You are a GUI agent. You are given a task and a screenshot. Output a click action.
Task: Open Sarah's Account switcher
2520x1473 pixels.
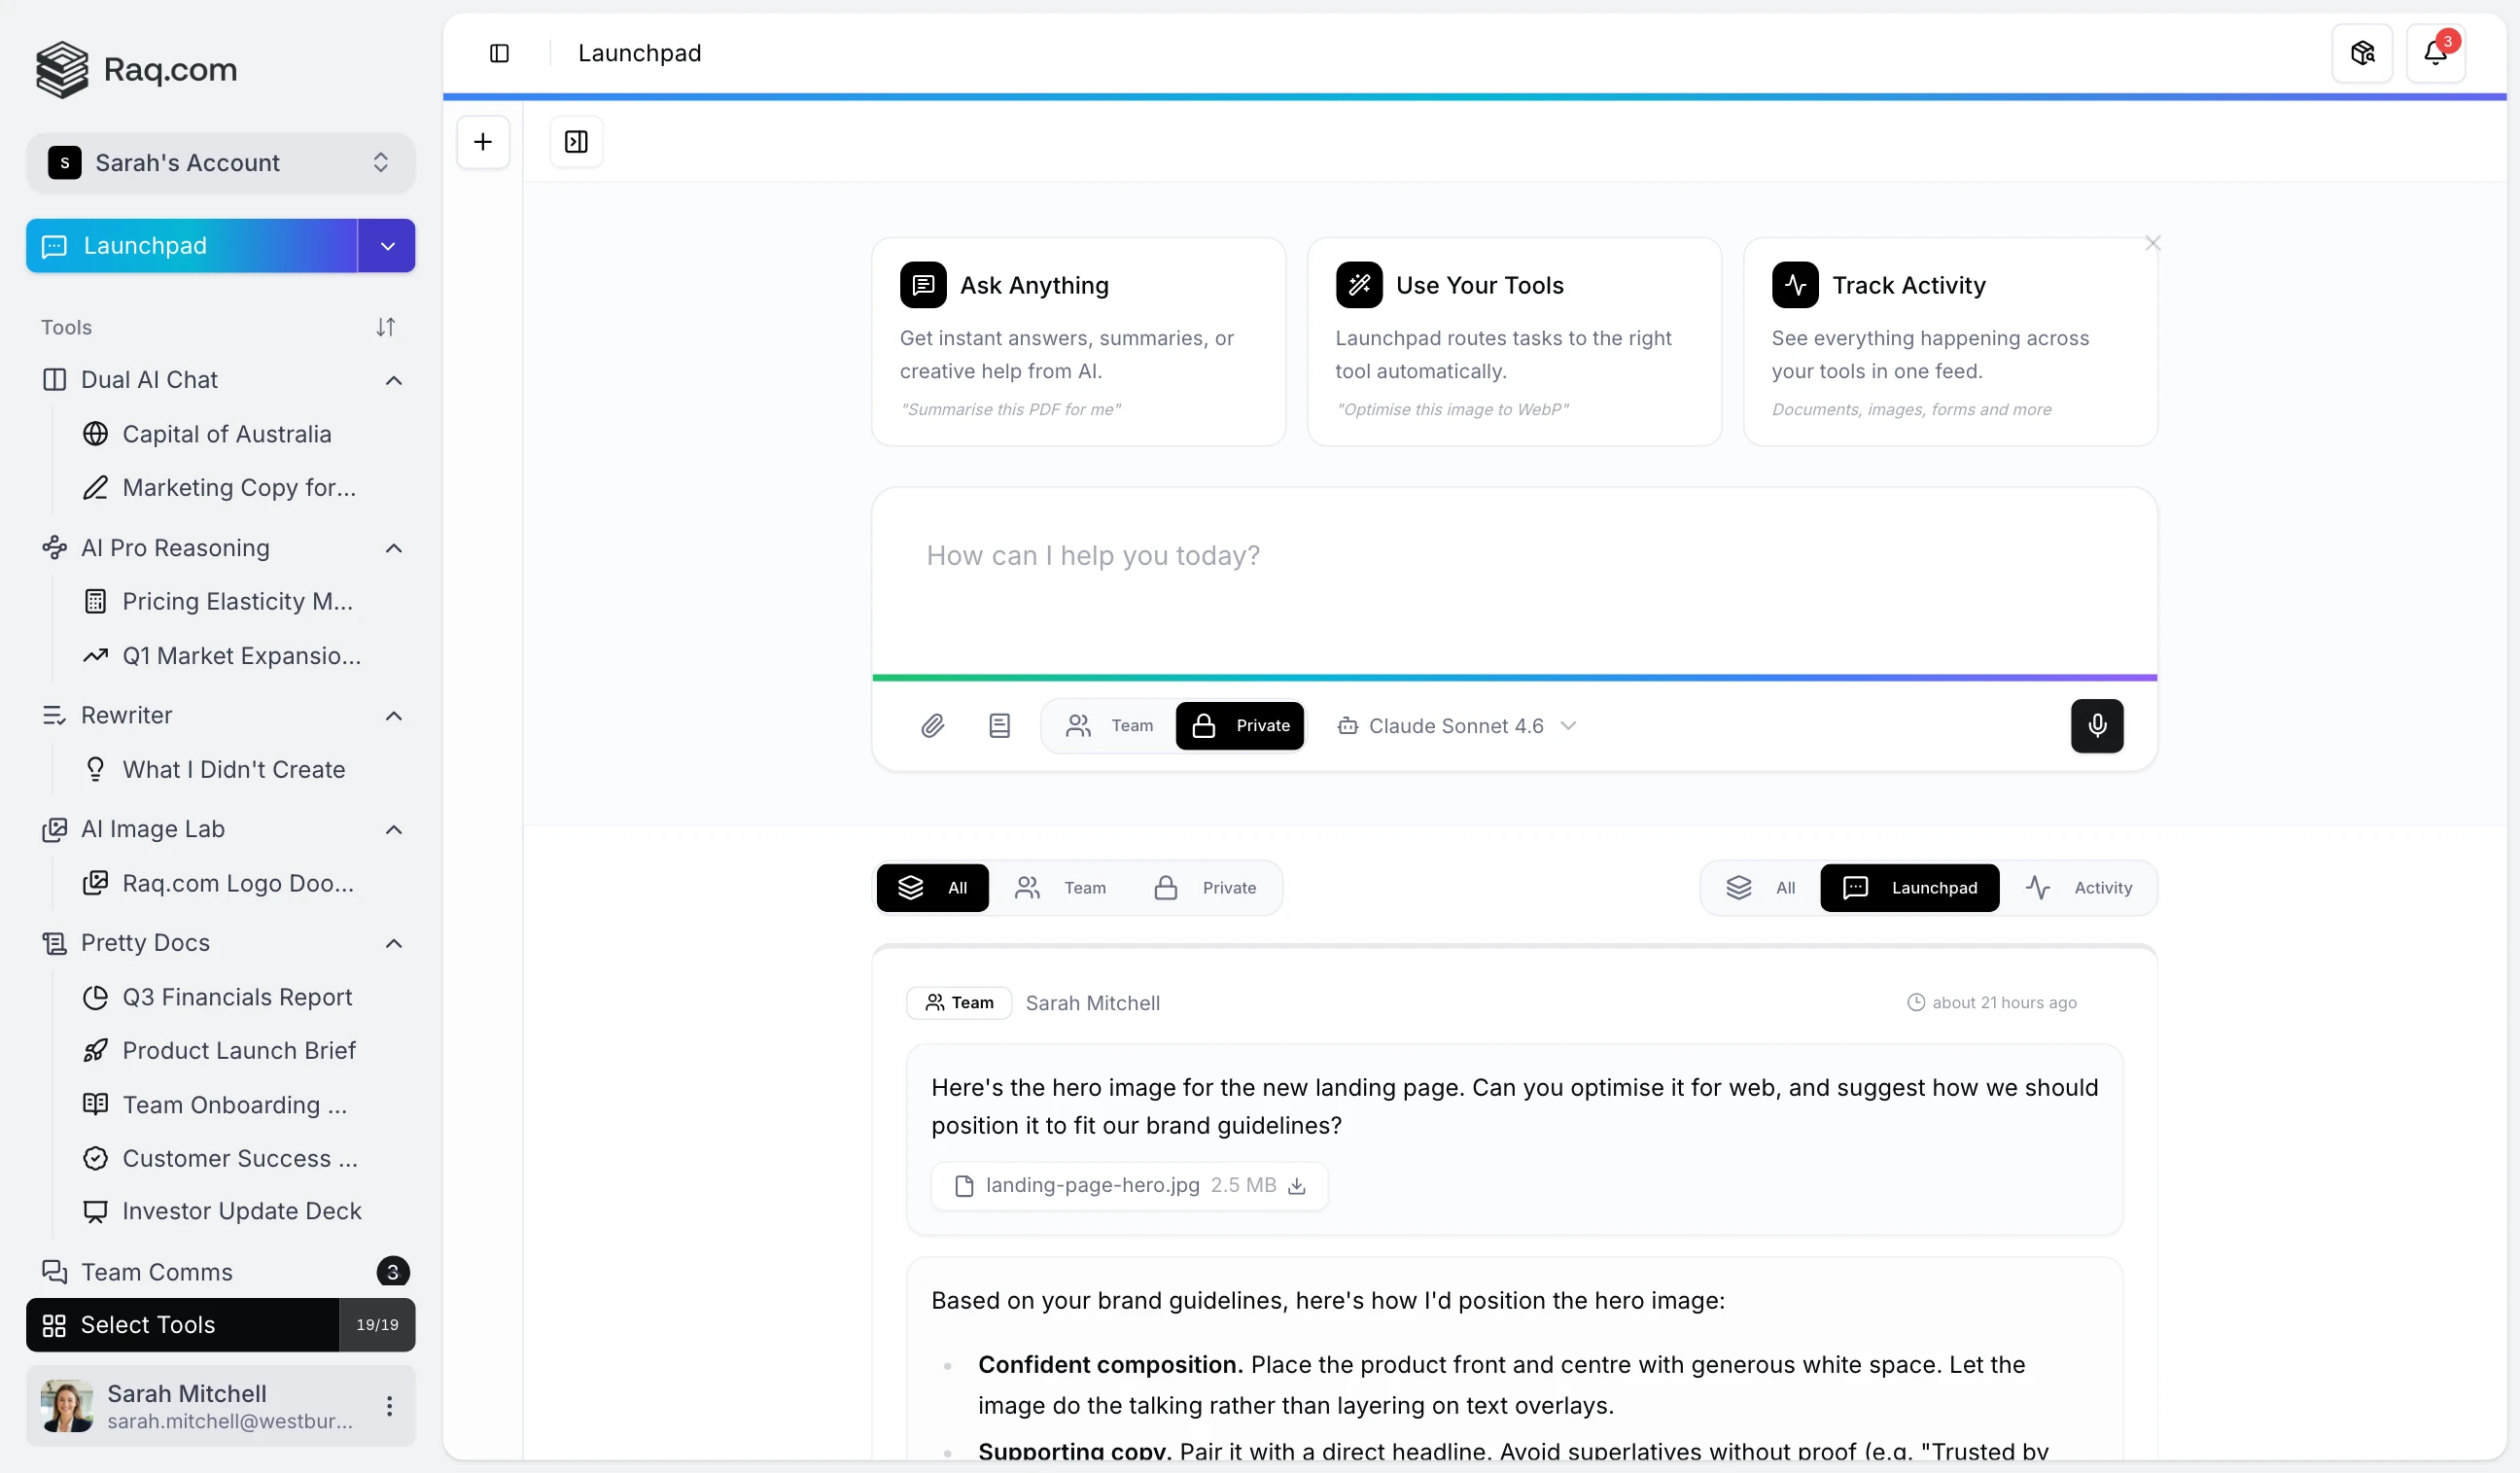[x=220, y=162]
